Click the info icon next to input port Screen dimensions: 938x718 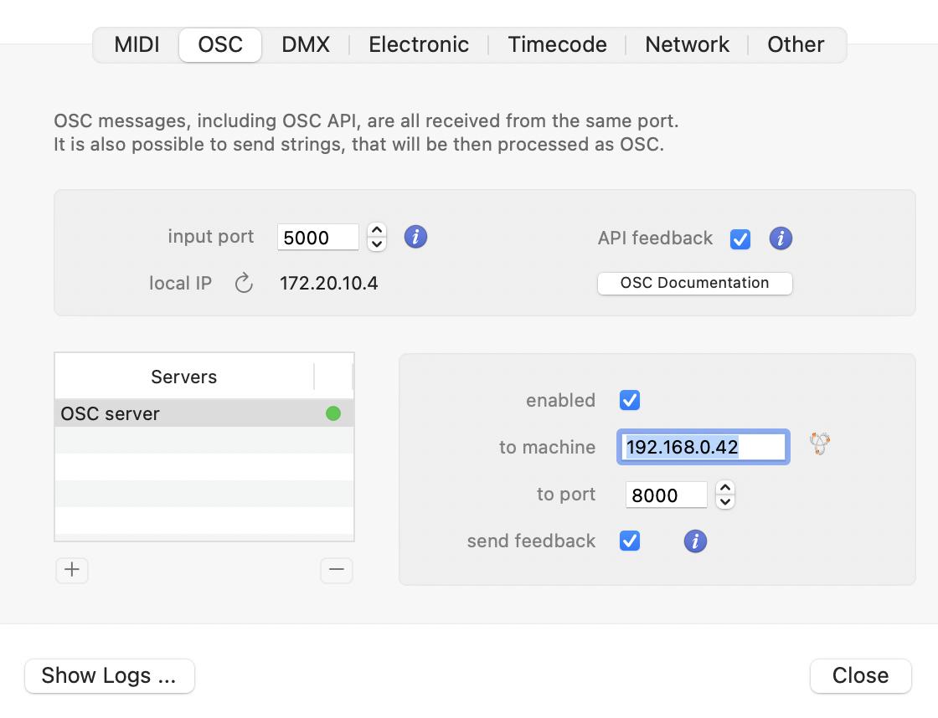(415, 237)
